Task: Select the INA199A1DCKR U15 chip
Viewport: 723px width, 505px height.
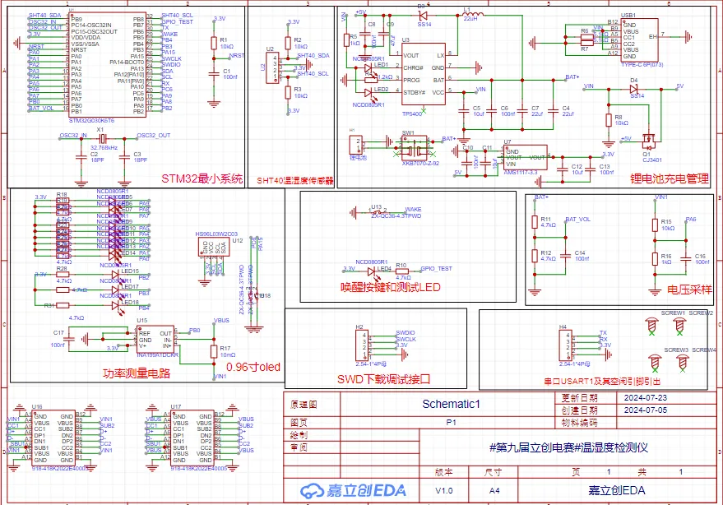Action: [155, 340]
